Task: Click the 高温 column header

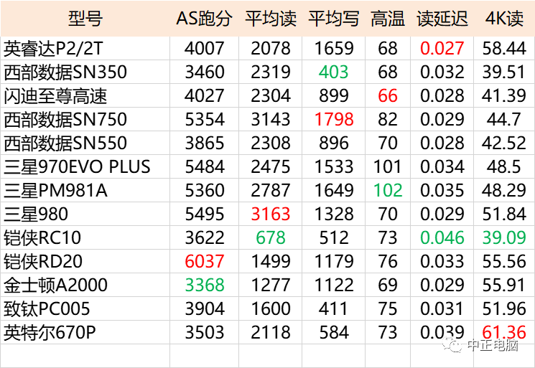Action: [x=388, y=19]
